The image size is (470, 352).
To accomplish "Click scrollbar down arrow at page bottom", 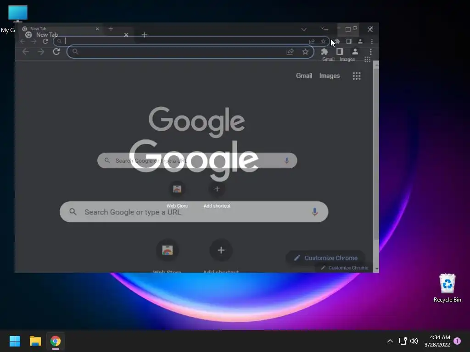I will coord(376,269).
